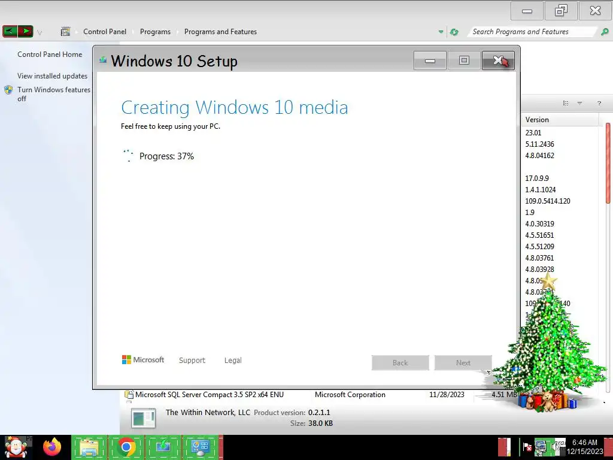Switch to Windows 10 Setup taskbar button

coord(163,447)
